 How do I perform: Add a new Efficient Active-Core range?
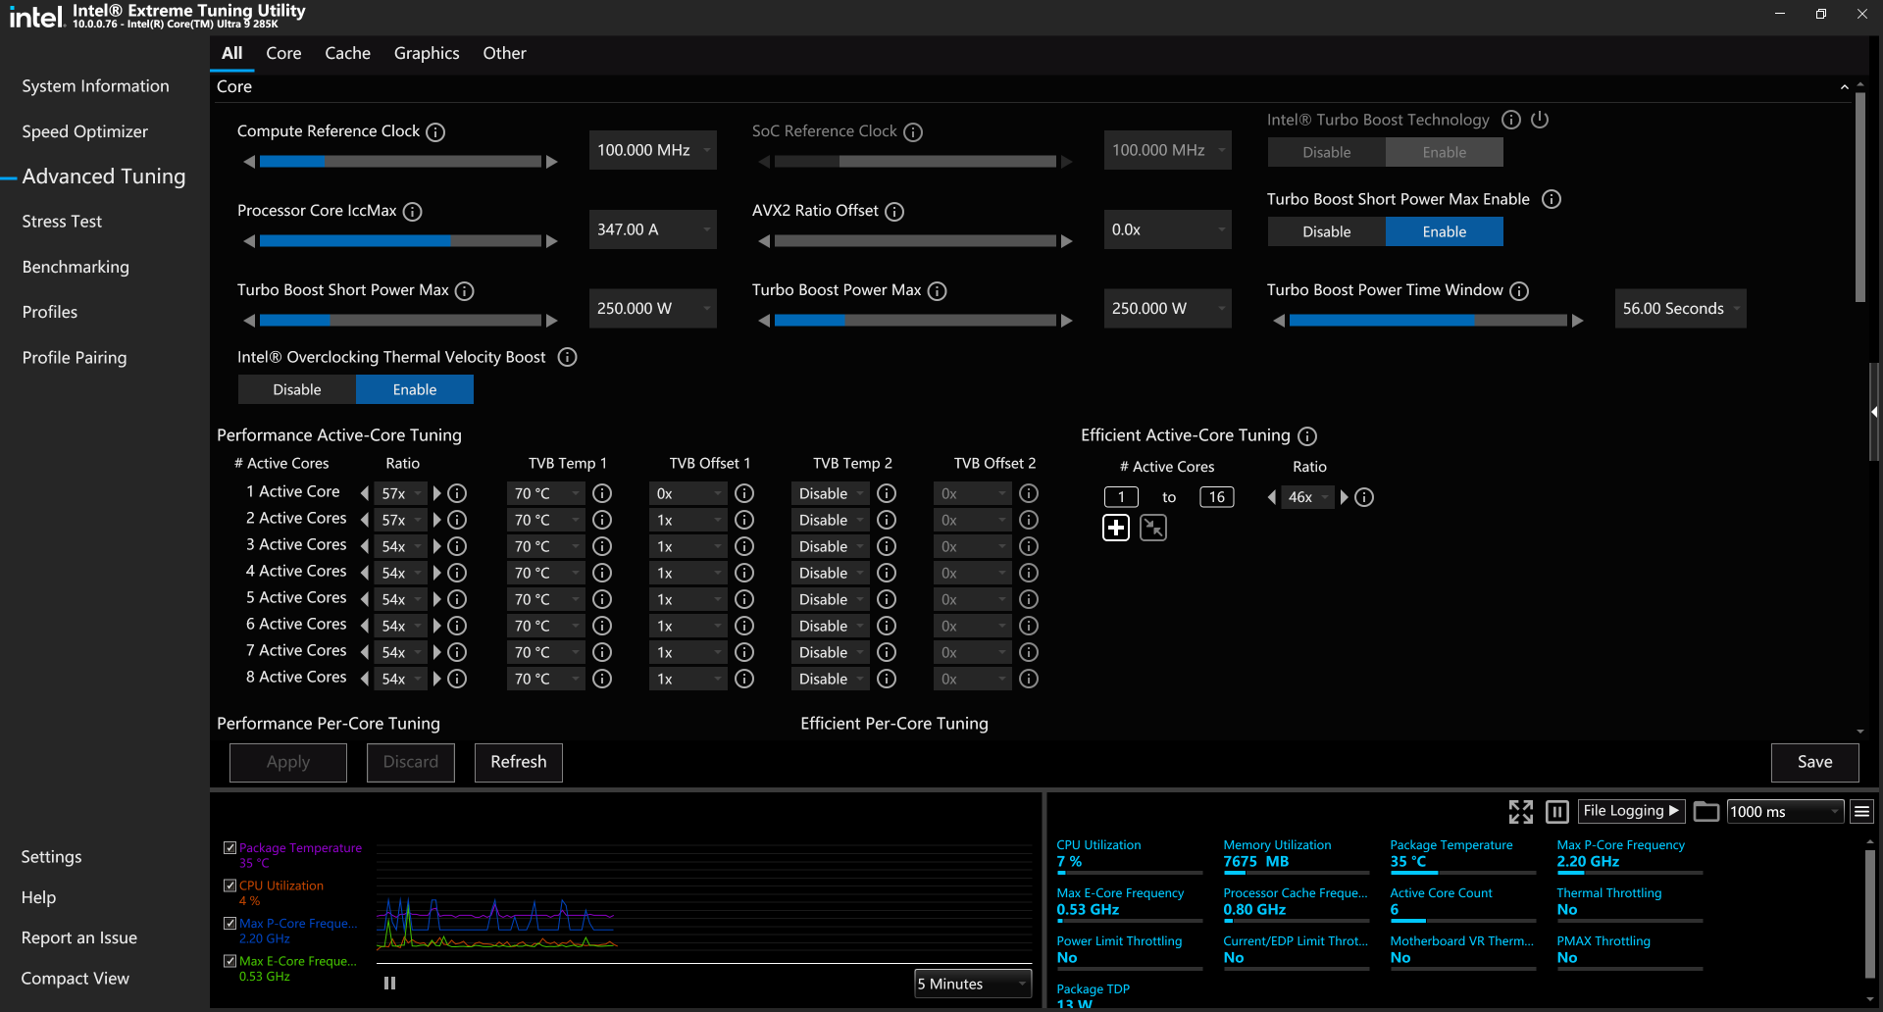pos(1116,529)
